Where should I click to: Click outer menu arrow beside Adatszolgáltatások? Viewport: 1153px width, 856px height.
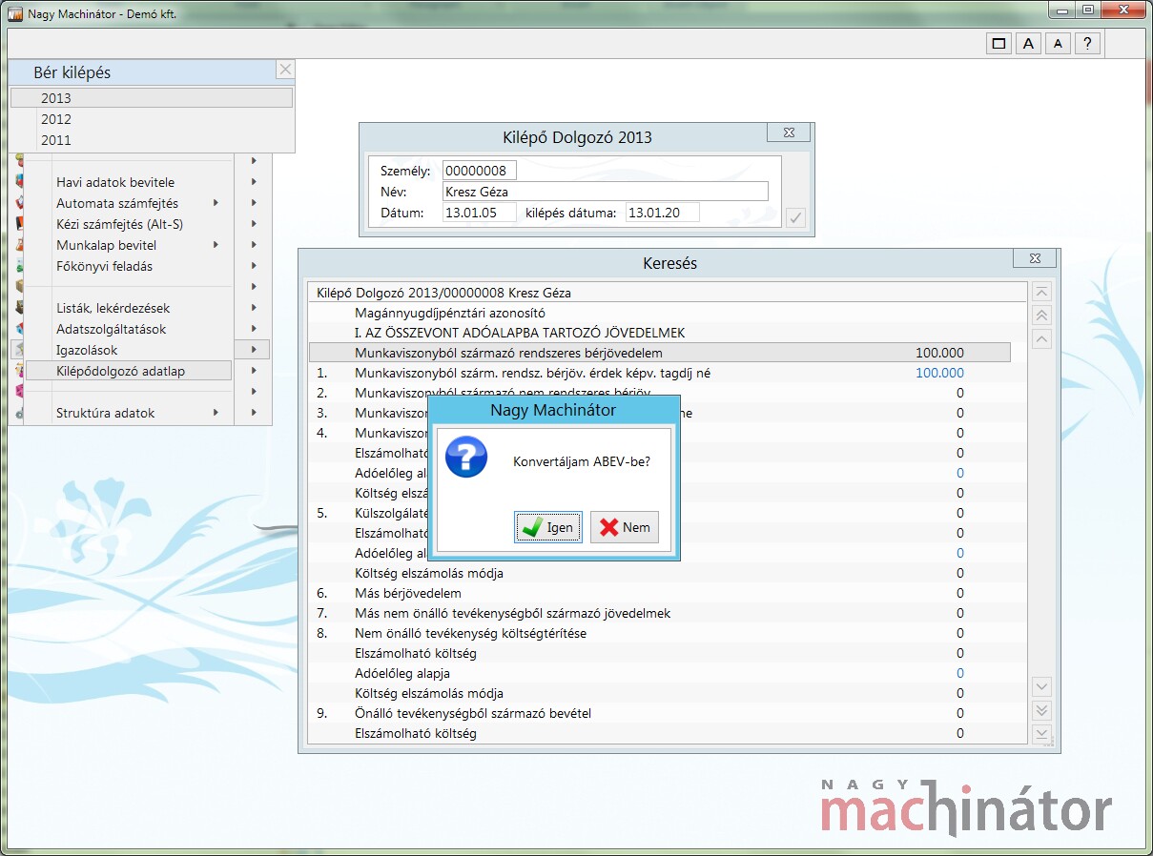coord(254,329)
